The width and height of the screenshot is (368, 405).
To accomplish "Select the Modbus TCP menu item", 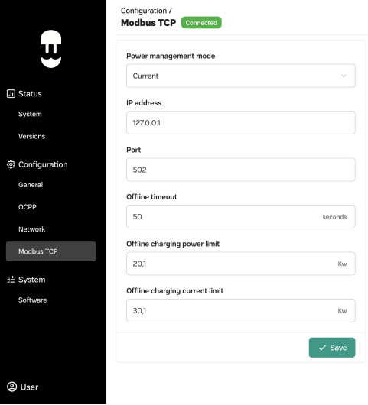I will point(51,251).
